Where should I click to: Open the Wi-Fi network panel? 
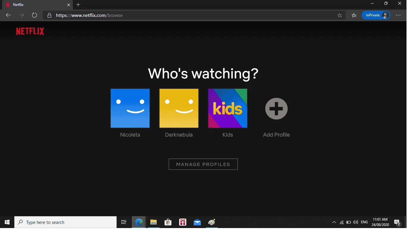pyautogui.click(x=342, y=222)
